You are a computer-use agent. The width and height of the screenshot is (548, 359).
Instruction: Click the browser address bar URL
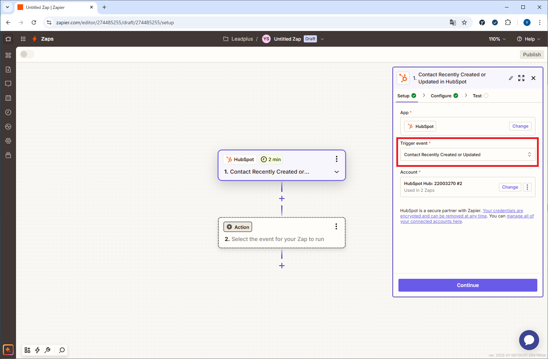115,22
